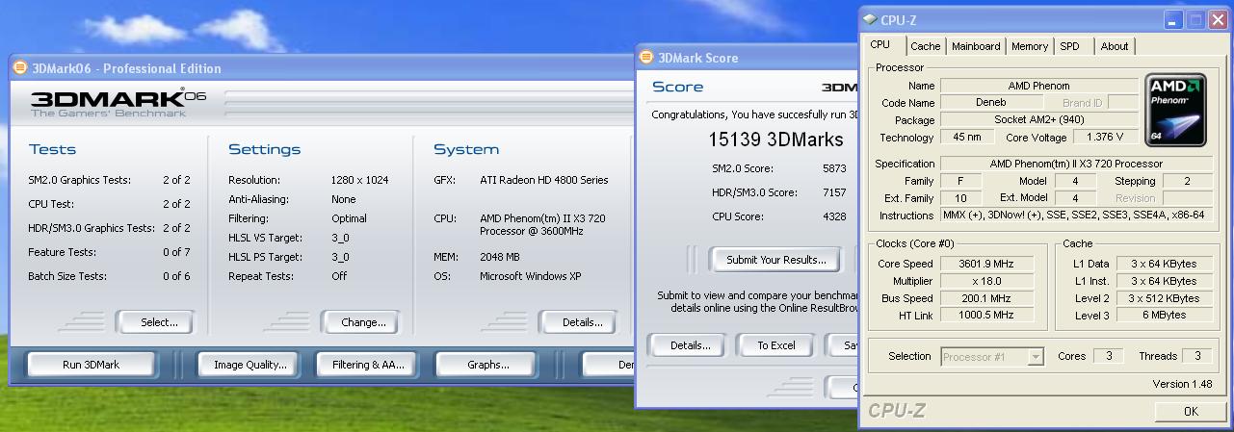Open the Memory tab
The image size is (1234, 432).
1030,46
